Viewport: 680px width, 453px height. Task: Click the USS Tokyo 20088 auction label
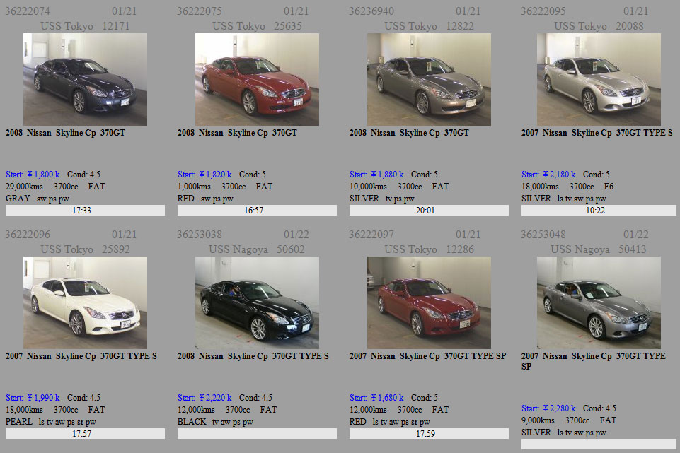click(x=599, y=26)
